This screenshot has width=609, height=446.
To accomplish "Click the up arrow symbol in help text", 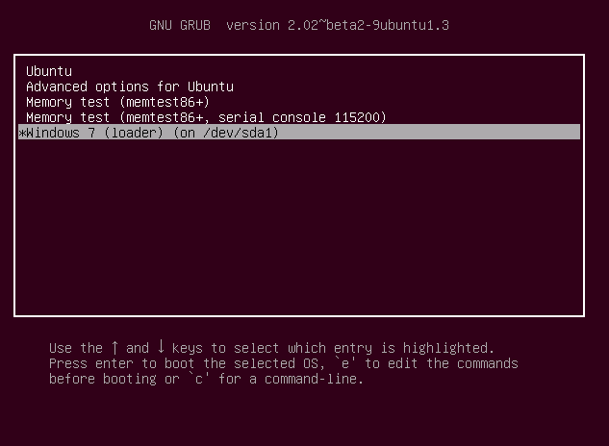I will point(114,348).
